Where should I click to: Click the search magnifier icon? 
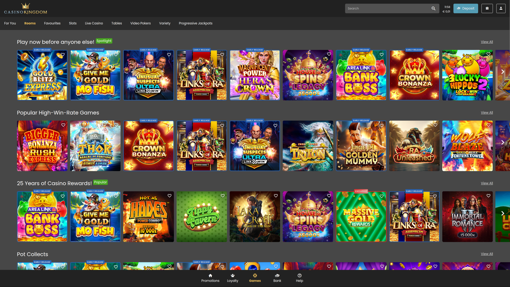point(433,8)
